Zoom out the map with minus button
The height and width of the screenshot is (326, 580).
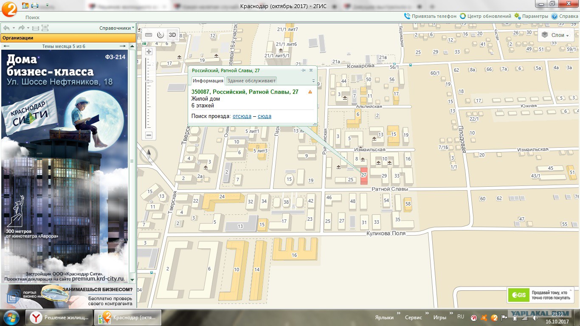click(149, 135)
